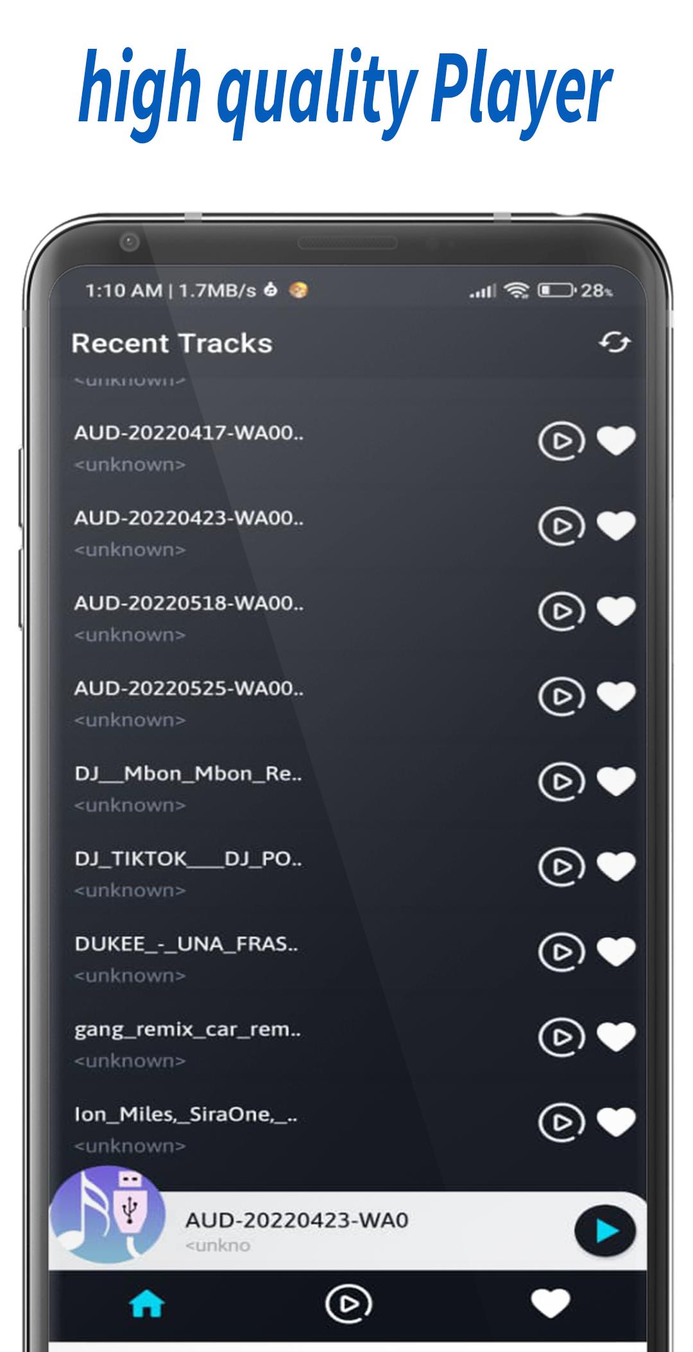Favorite the gang_remix_car_rem track
693x1352 pixels.
pos(616,1036)
